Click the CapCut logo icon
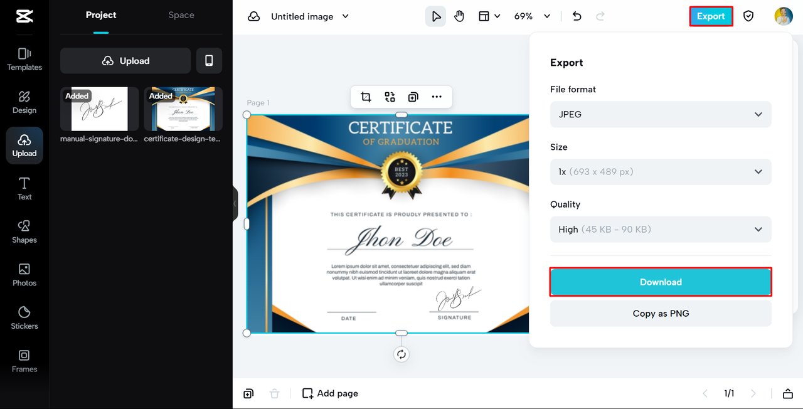 coord(24,16)
